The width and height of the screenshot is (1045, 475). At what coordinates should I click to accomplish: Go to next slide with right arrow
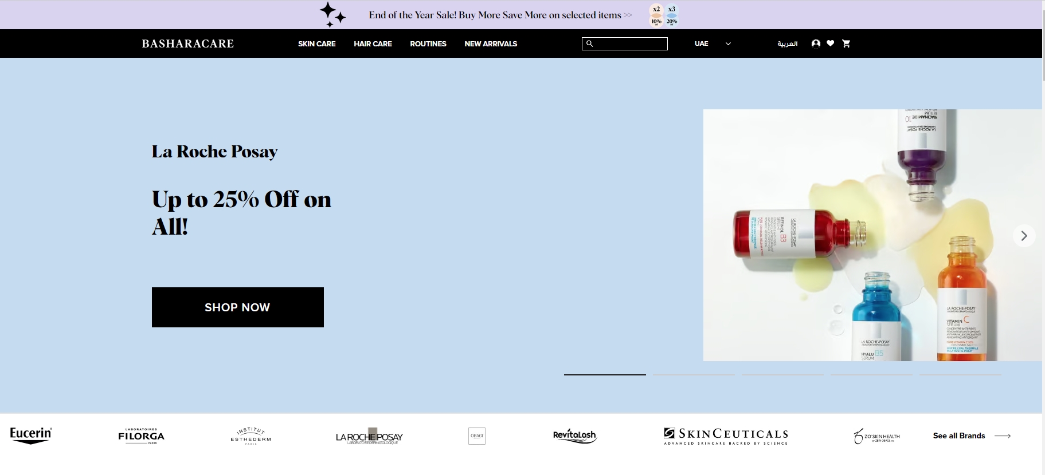[x=1024, y=236]
